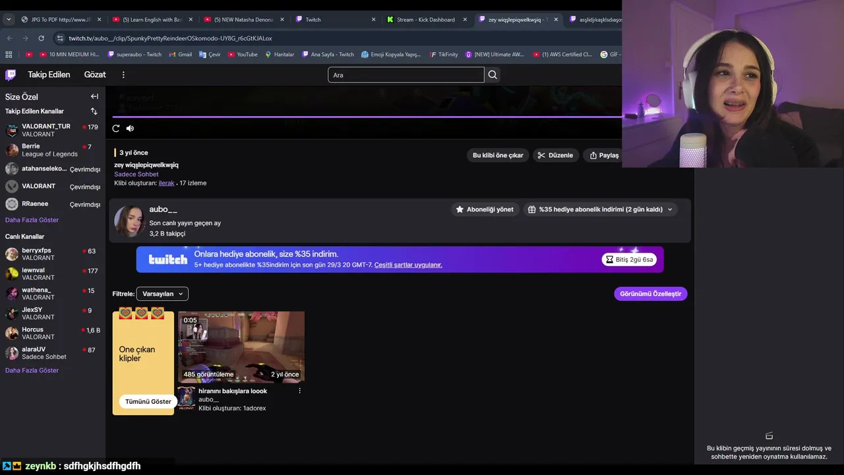Collapse the Size Özel sidebar

pos(94,96)
